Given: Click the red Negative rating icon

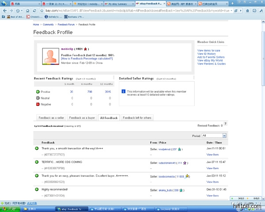Looking at the screenshot, I should click(x=38, y=104).
